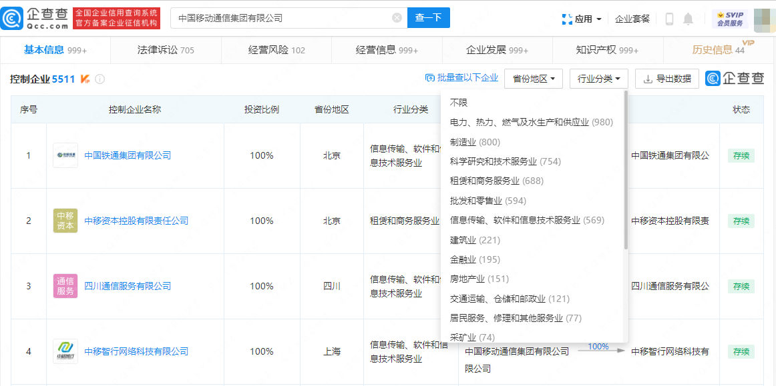Click the 中移资本 company logo
Viewport: 776px width, 386px height.
tap(65, 221)
